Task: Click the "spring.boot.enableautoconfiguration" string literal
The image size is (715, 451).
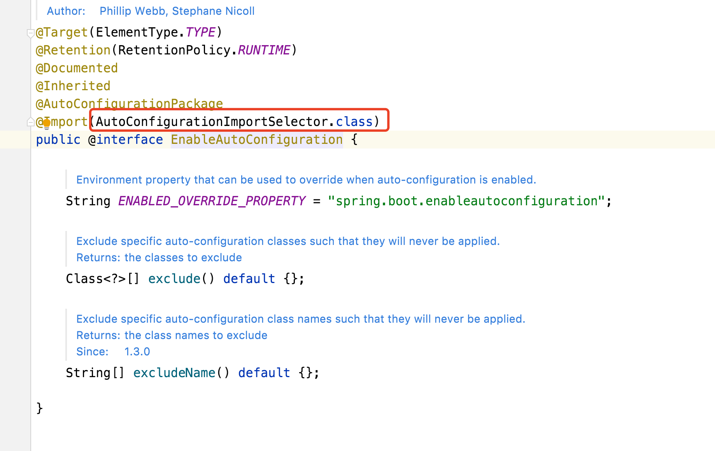Action: pos(466,201)
